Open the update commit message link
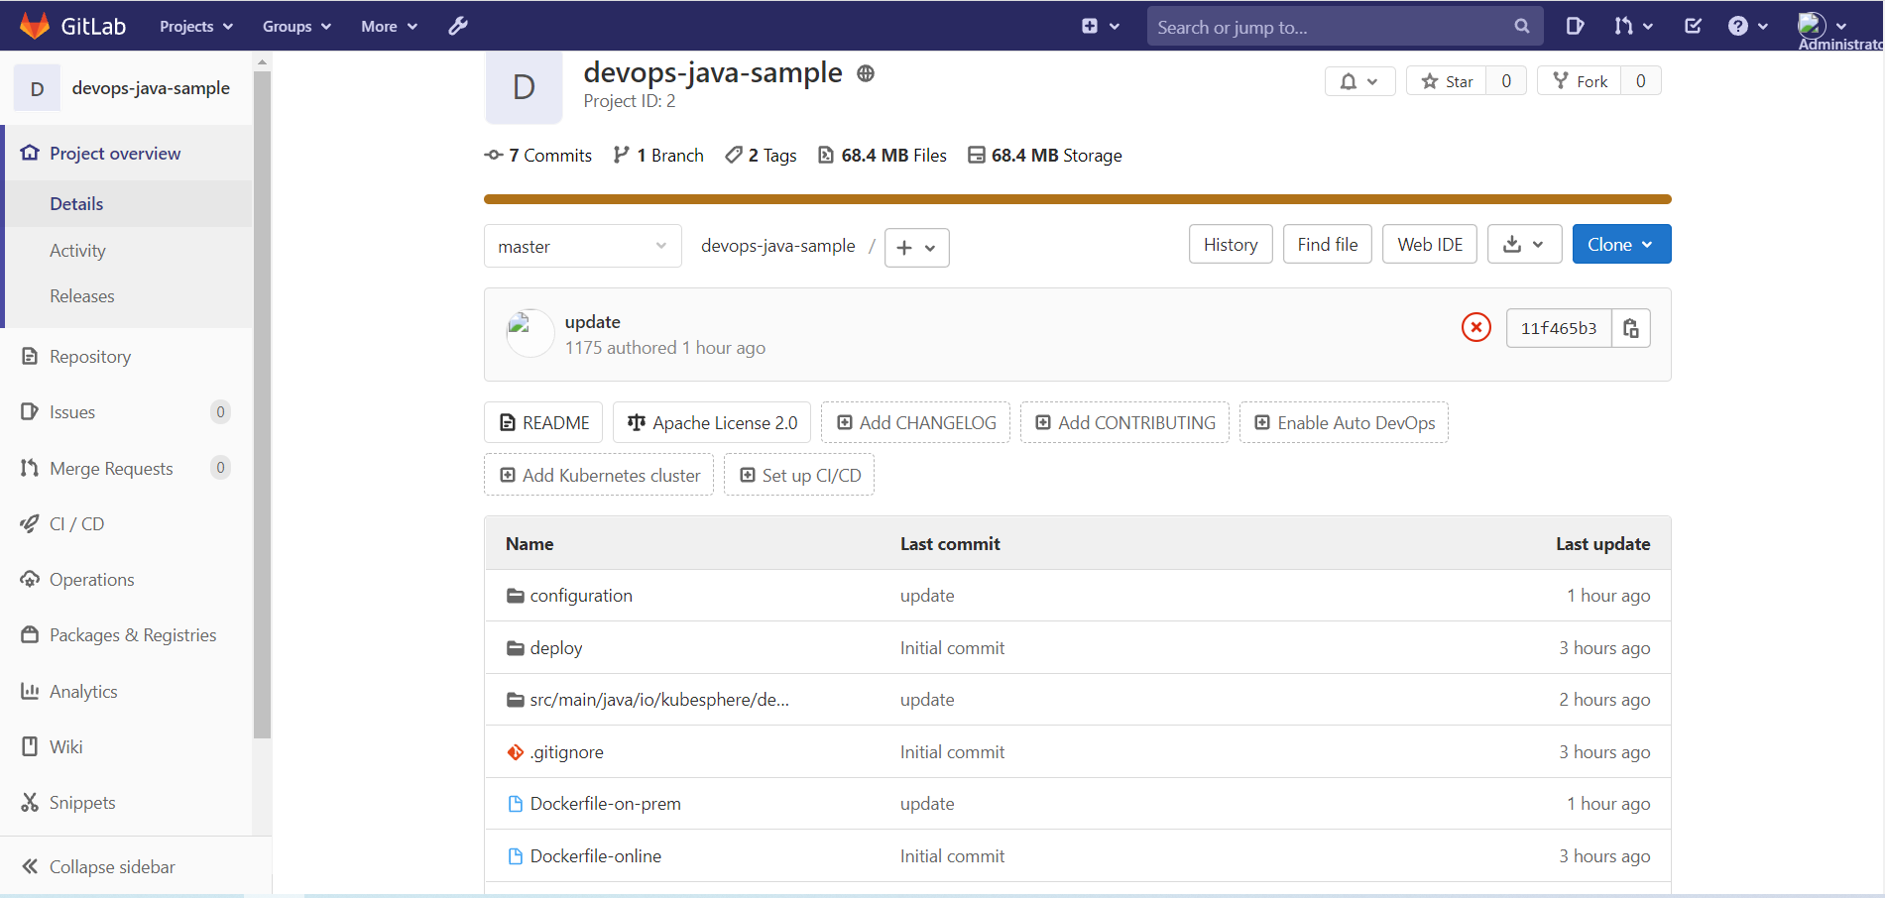 [x=592, y=322]
